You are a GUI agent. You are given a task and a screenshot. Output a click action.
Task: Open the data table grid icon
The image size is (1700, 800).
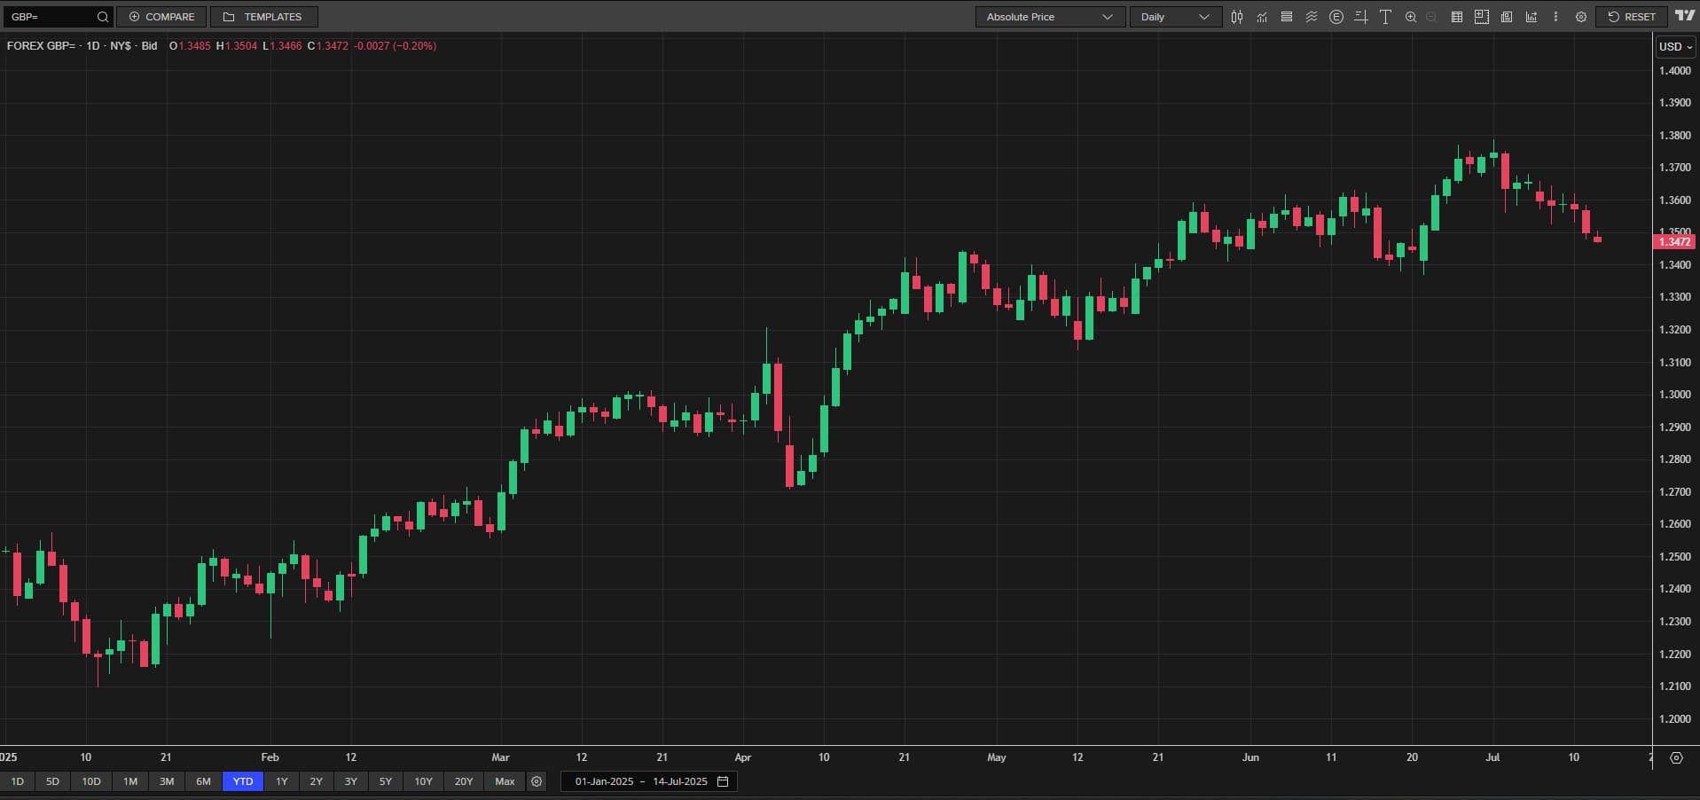pos(1457,17)
